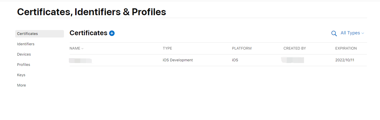Click the EXPIRATION column header

pos(346,48)
